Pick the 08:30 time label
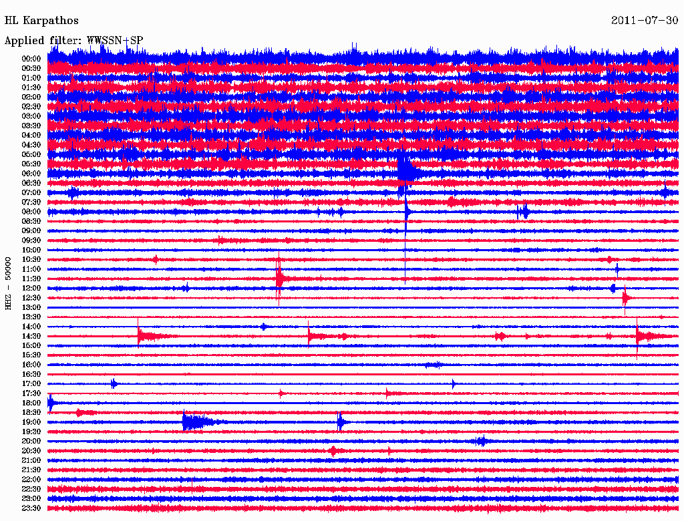The image size is (684, 521). [x=31, y=222]
